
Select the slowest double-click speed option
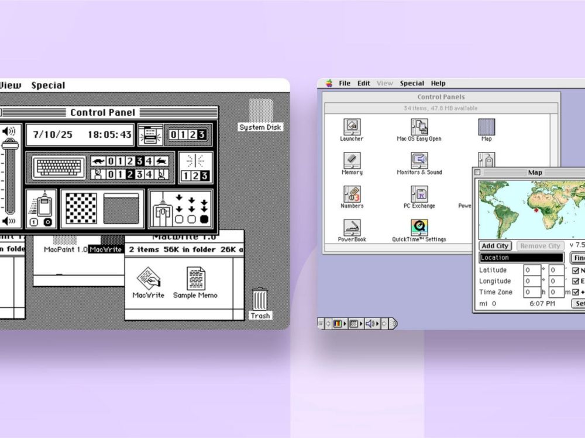tap(179, 220)
